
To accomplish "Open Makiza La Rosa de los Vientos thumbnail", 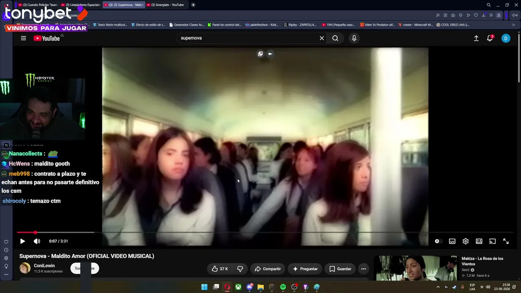I will [416, 268].
